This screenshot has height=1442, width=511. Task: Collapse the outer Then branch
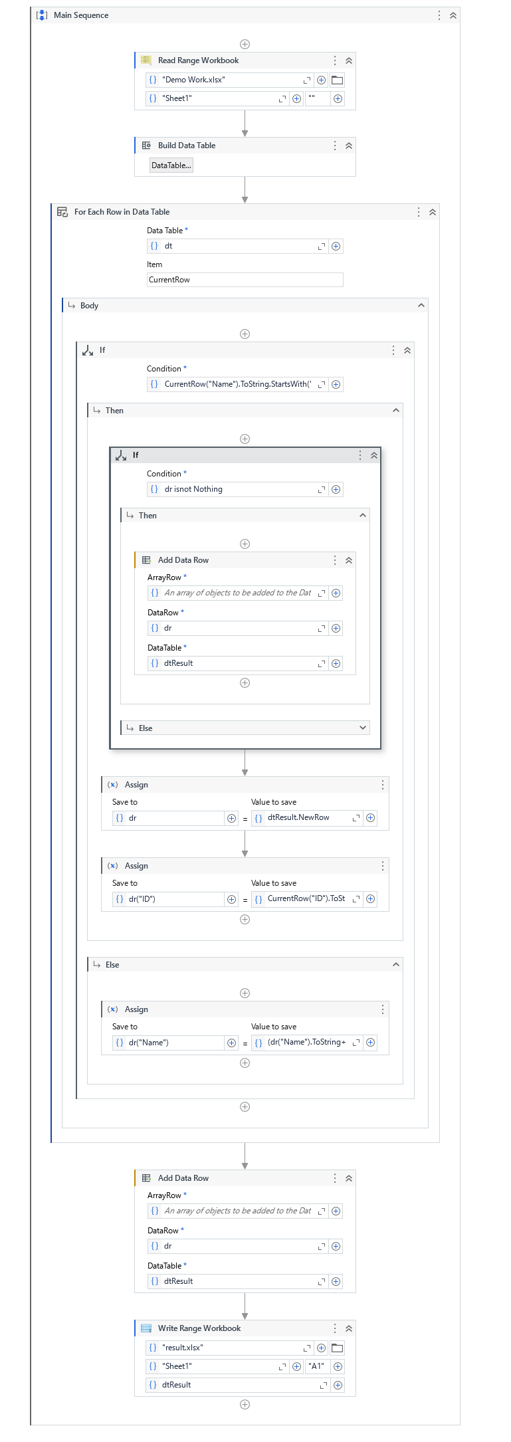coord(396,411)
